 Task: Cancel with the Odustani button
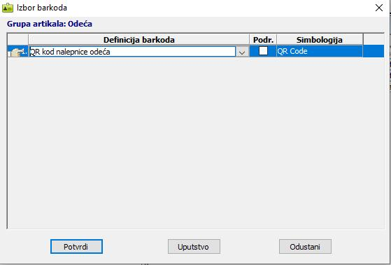pyautogui.click(x=305, y=247)
